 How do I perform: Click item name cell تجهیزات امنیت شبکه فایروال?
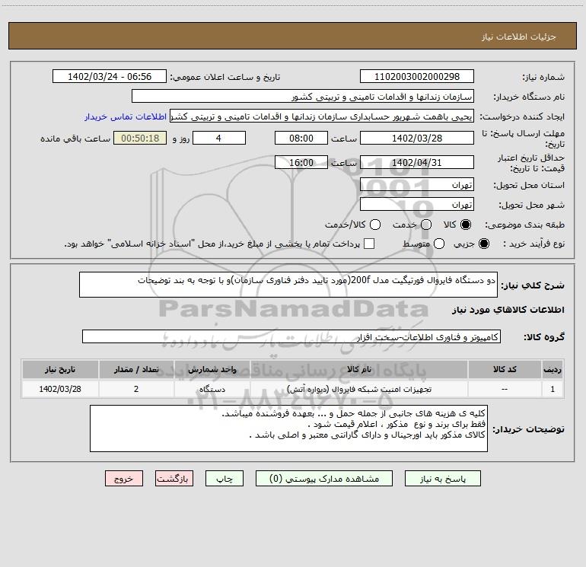tap(358, 389)
